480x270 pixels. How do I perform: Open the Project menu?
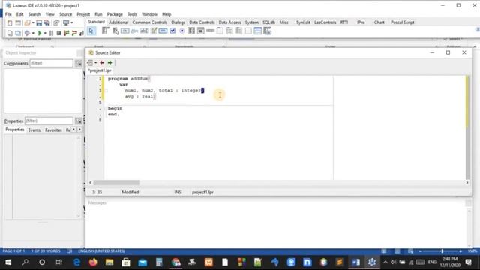(83, 14)
